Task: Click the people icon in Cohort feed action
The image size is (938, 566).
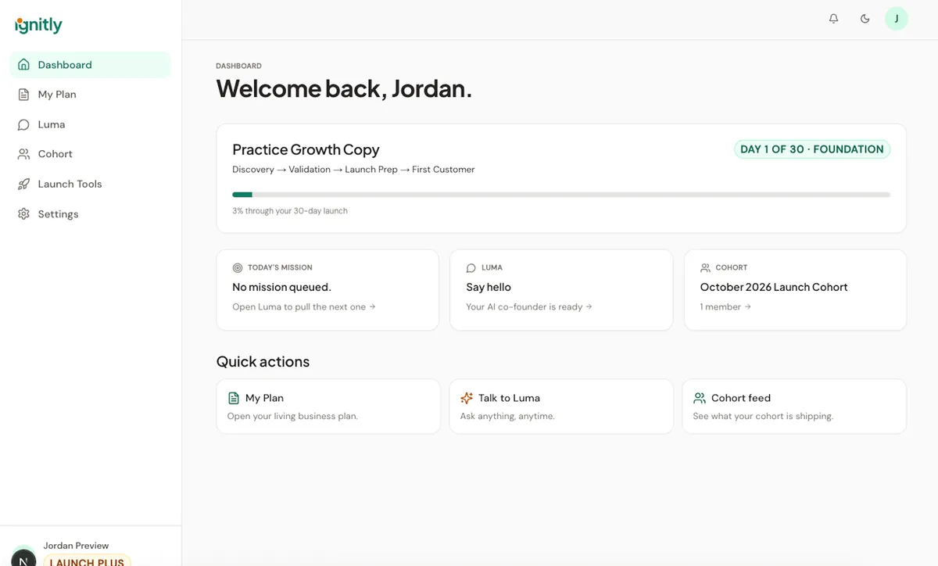Action: point(700,398)
